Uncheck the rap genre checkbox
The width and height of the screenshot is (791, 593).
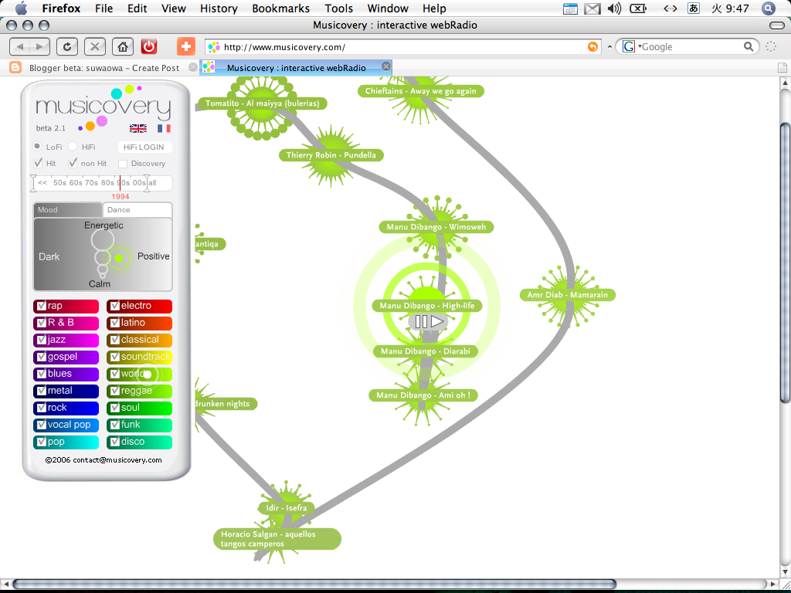coord(42,306)
